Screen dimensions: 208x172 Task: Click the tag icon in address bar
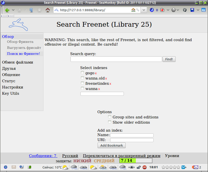tap(138, 10)
